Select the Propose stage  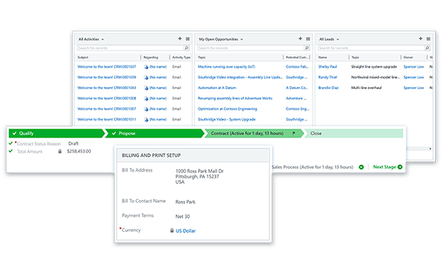coord(155,133)
